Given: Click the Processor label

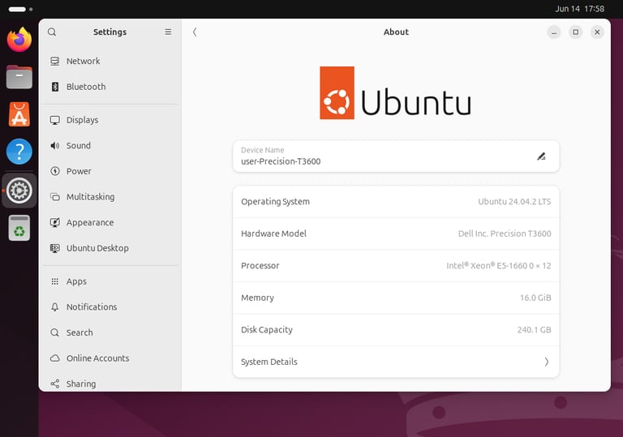Looking at the screenshot, I should (260, 266).
